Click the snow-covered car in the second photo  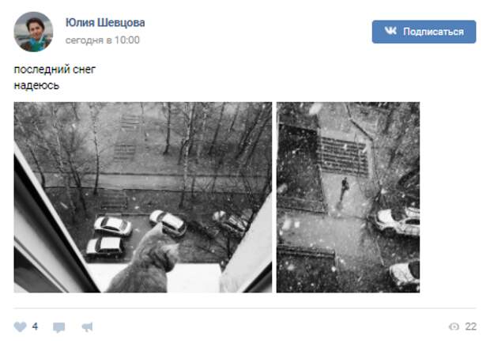398,221
